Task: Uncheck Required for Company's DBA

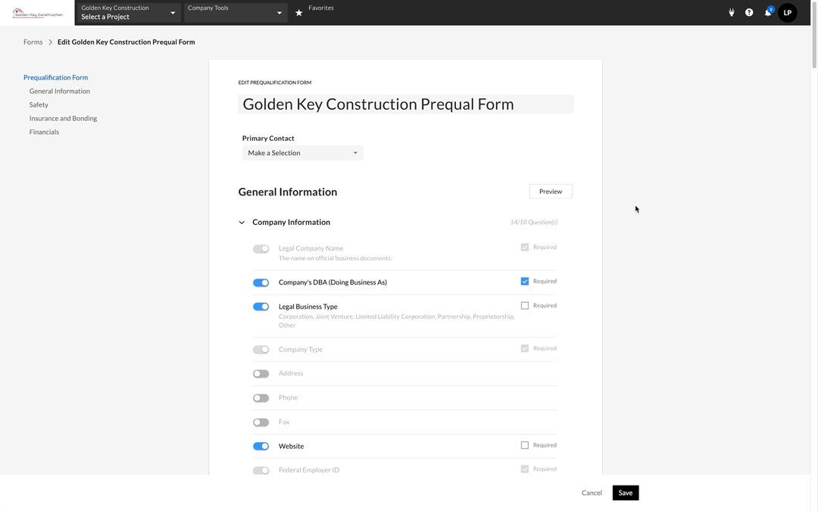Action: pyautogui.click(x=525, y=282)
